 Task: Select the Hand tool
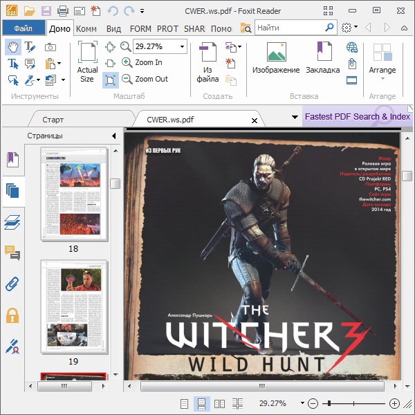[x=12, y=46]
